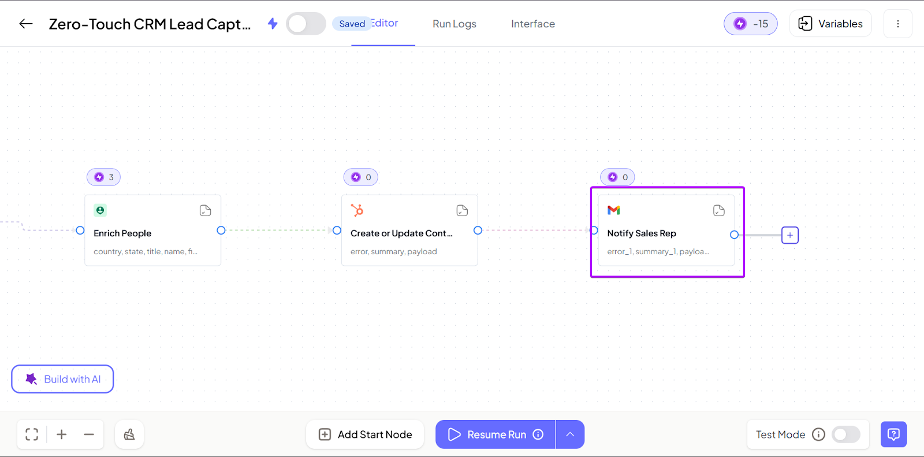Open Build with AI
This screenshot has width=924, height=457.
pos(62,379)
